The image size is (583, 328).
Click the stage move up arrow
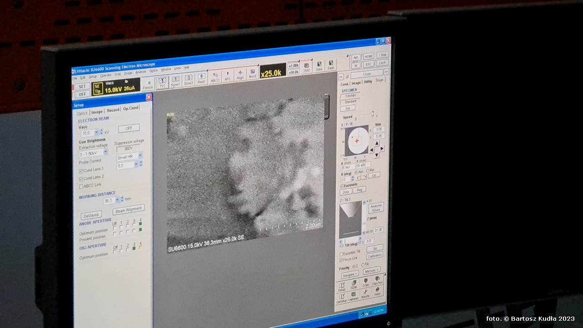click(x=377, y=143)
